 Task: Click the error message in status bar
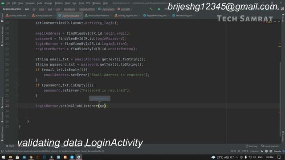click(54, 151)
